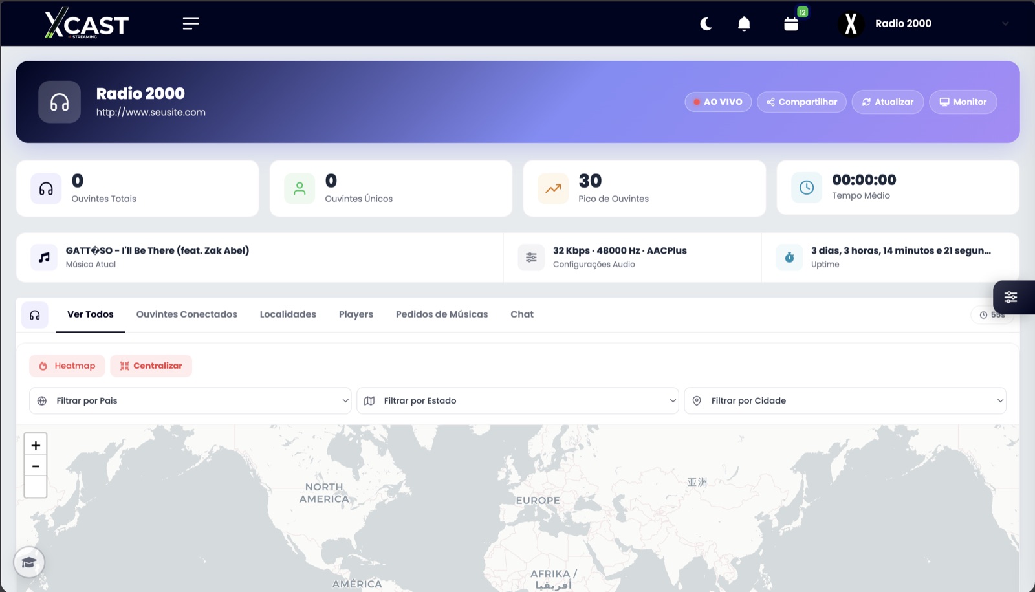Toggle the Heatmap map view
Viewport: 1035px width, 592px height.
[67, 366]
